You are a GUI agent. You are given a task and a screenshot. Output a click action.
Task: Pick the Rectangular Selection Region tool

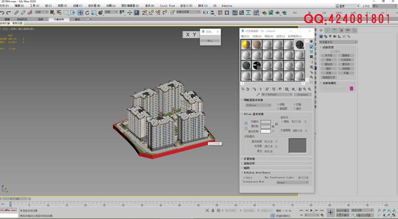(x=66, y=13)
